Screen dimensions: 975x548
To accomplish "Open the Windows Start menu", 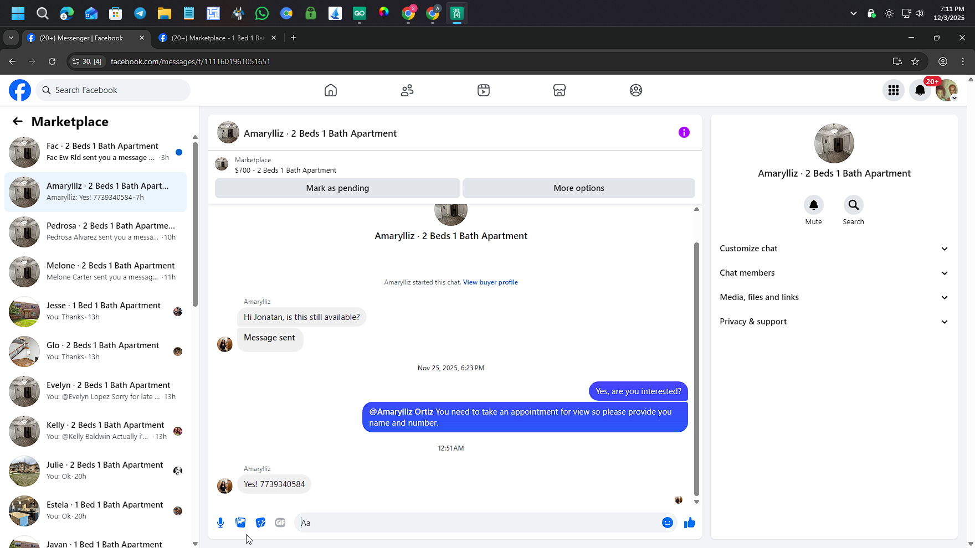I will pyautogui.click(x=18, y=13).
